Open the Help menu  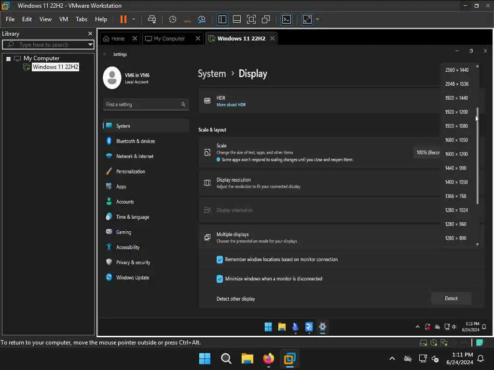[x=101, y=19]
